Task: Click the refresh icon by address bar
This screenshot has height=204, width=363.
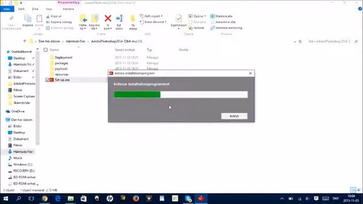Action: click(x=300, y=41)
